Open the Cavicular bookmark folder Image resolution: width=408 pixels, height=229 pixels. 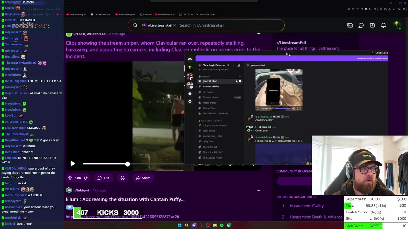tap(146, 14)
